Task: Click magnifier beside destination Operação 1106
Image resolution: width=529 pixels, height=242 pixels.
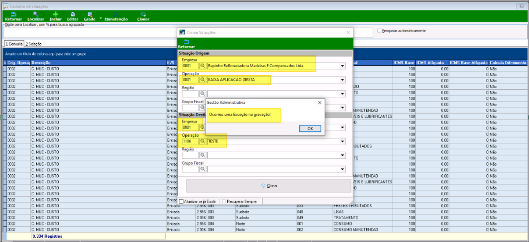Action: point(203,141)
